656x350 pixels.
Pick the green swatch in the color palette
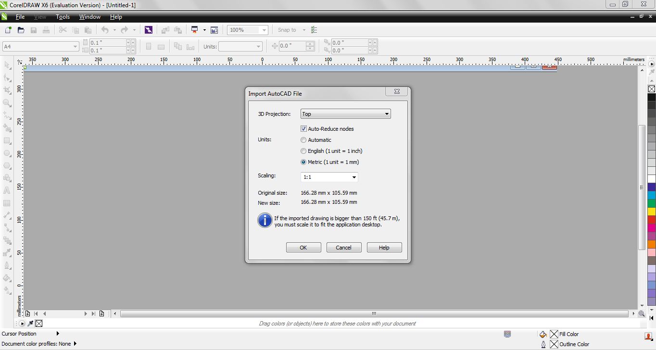(x=652, y=203)
